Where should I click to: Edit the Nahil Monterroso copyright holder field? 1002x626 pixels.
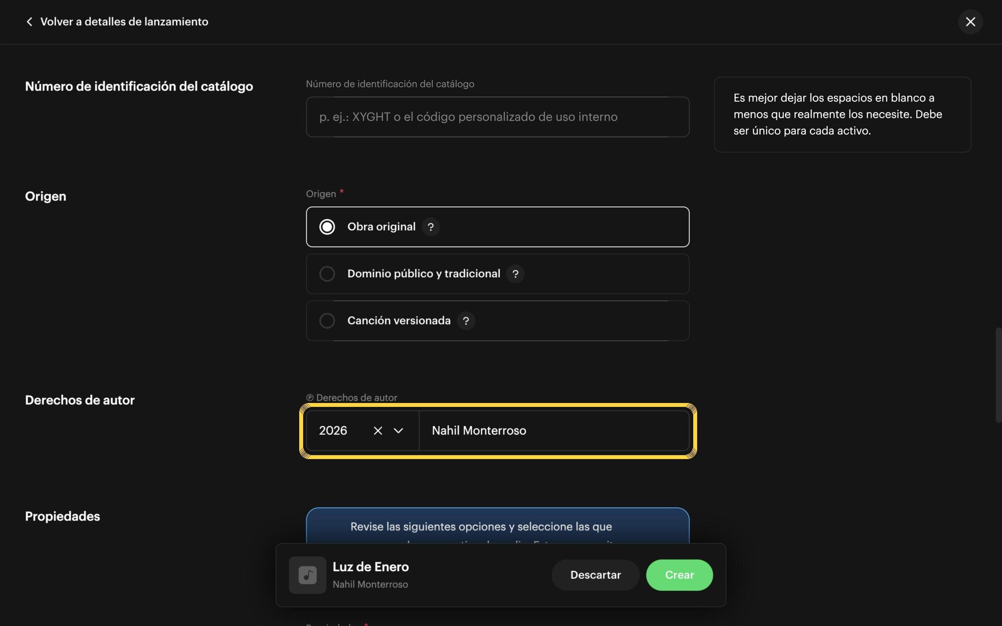554,431
